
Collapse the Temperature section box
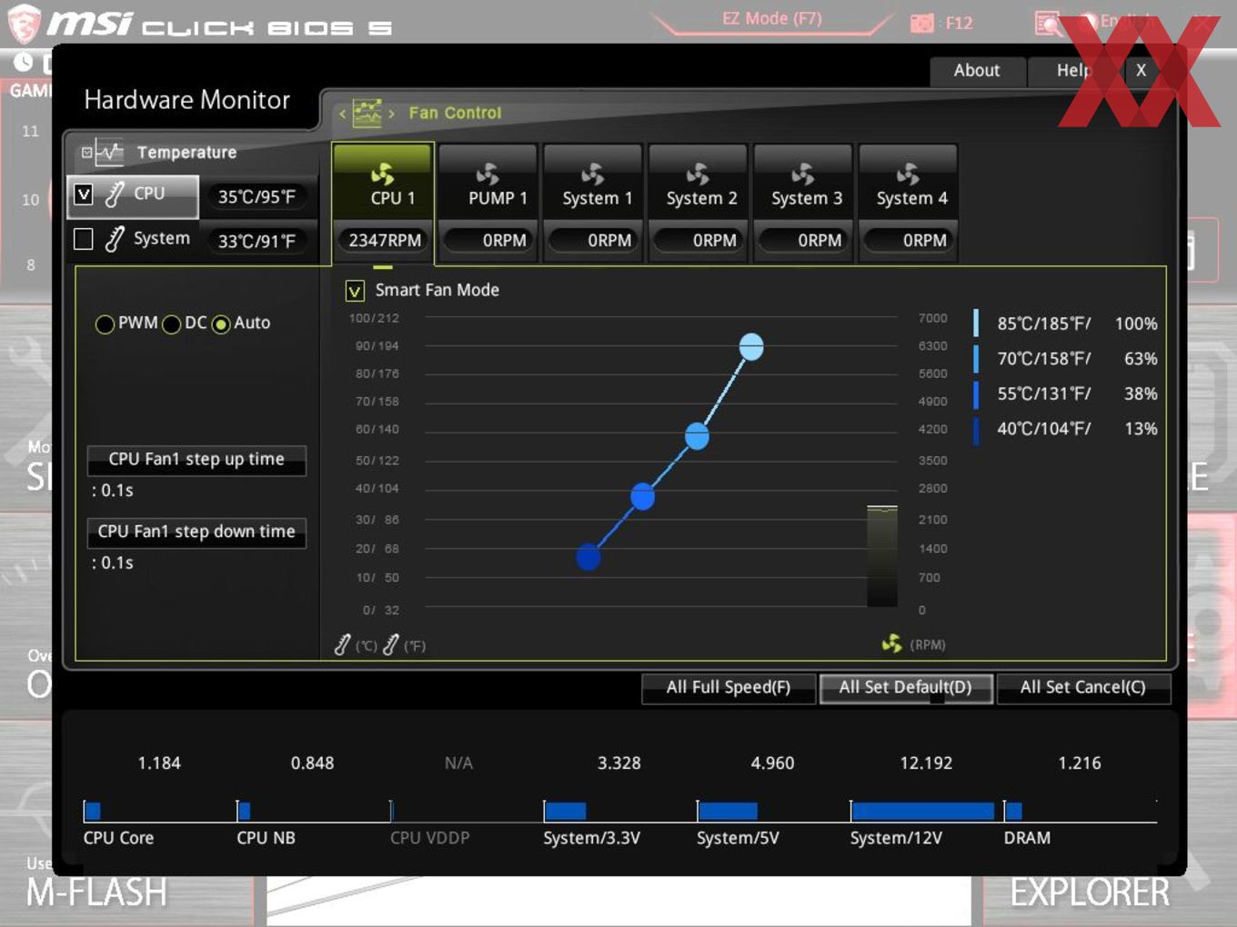(x=86, y=153)
